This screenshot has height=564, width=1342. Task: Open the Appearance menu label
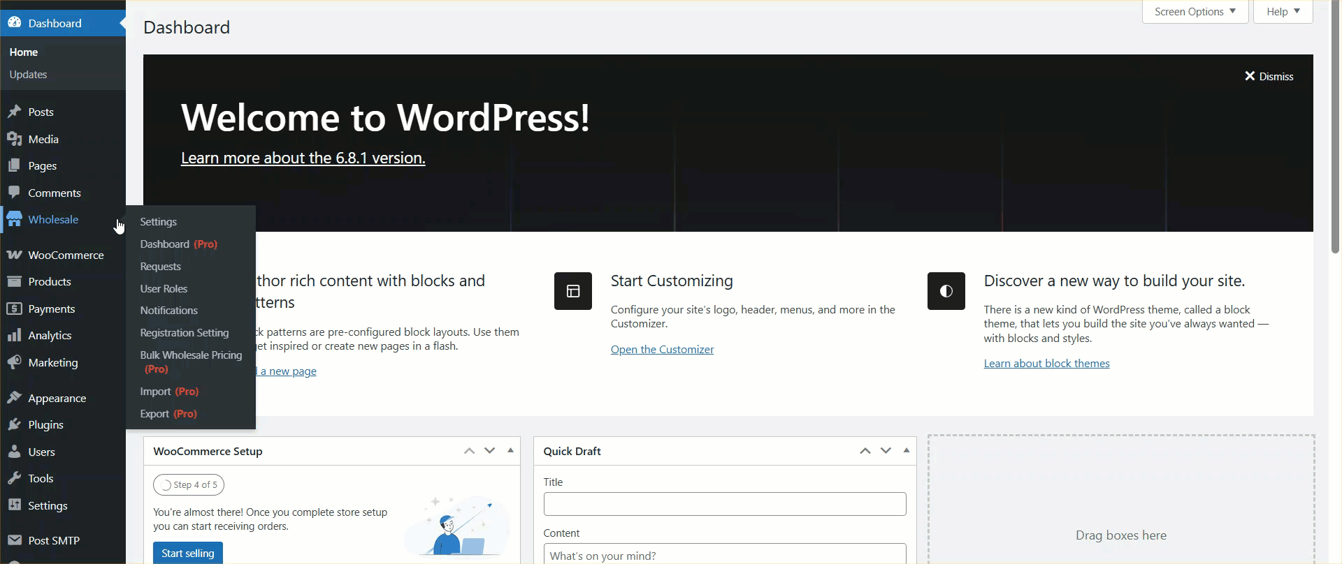pos(57,398)
